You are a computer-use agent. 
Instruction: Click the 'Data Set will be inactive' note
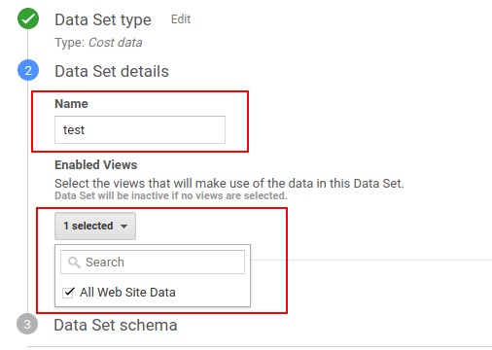pos(171,195)
